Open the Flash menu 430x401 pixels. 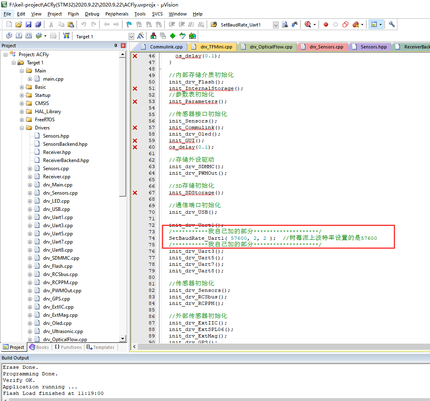point(73,14)
